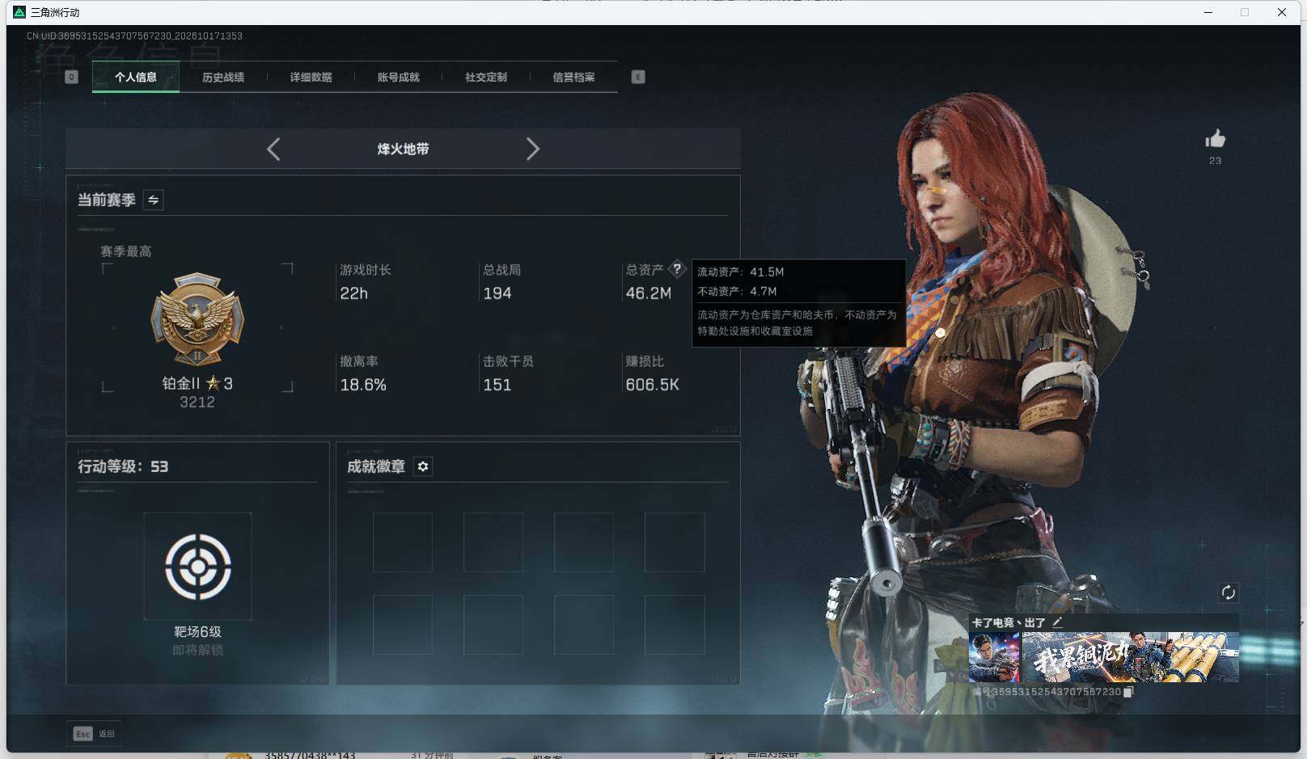Click the 击败干员 151 value
Image resolution: width=1307 pixels, height=759 pixels.
click(x=497, y=385)
